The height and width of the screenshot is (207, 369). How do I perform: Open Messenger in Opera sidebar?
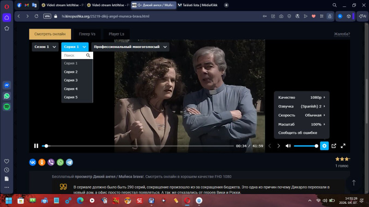[7, 85]
